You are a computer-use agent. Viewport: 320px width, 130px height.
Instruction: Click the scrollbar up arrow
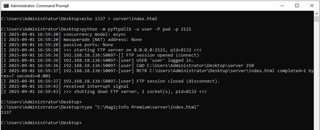point(316,13)
